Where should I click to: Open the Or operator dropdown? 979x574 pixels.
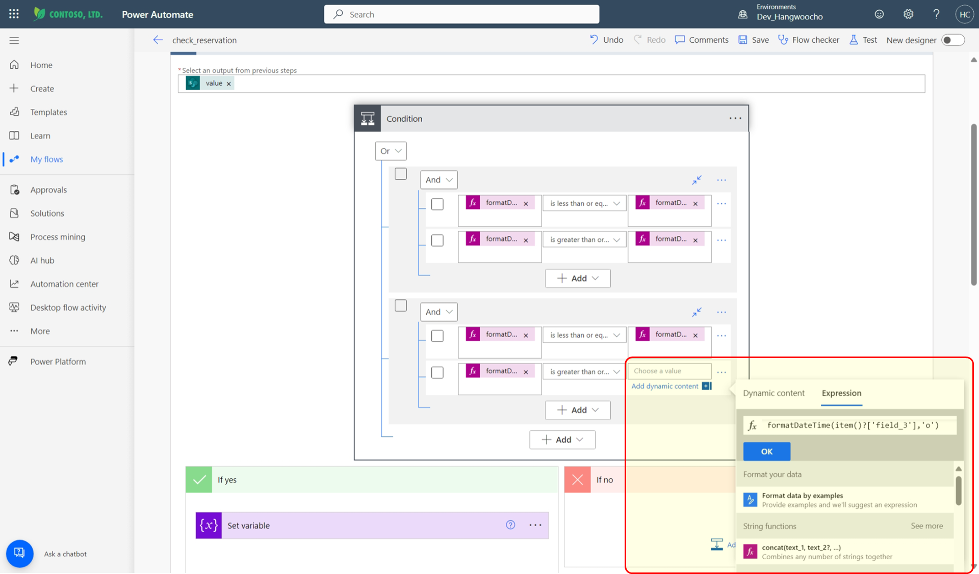click(x=391, y=151)
